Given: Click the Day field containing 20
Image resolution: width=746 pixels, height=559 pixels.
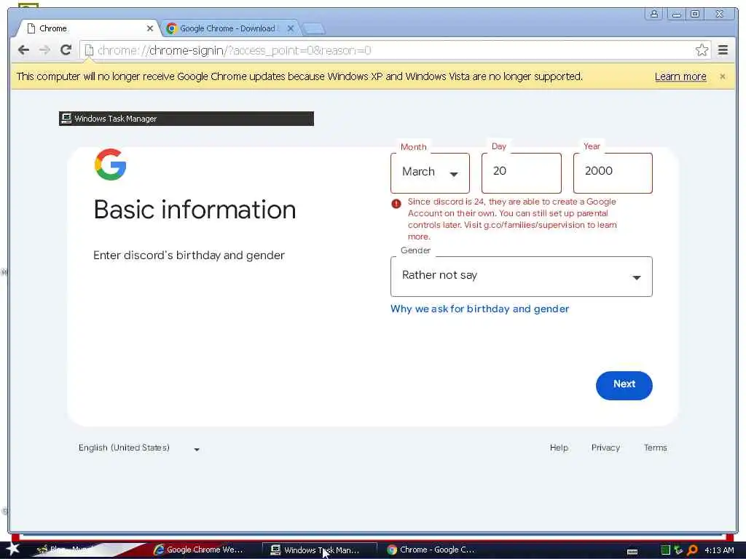Looking at the screenshot, I should [521, 173].
